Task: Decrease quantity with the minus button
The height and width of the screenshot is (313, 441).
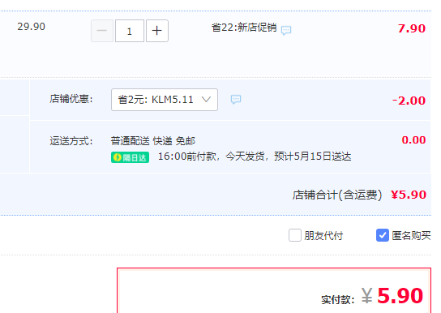Action: pos(102,31)
